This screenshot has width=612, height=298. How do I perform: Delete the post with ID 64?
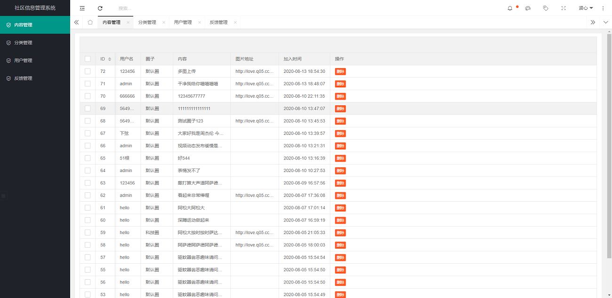(x=340, y=171)
